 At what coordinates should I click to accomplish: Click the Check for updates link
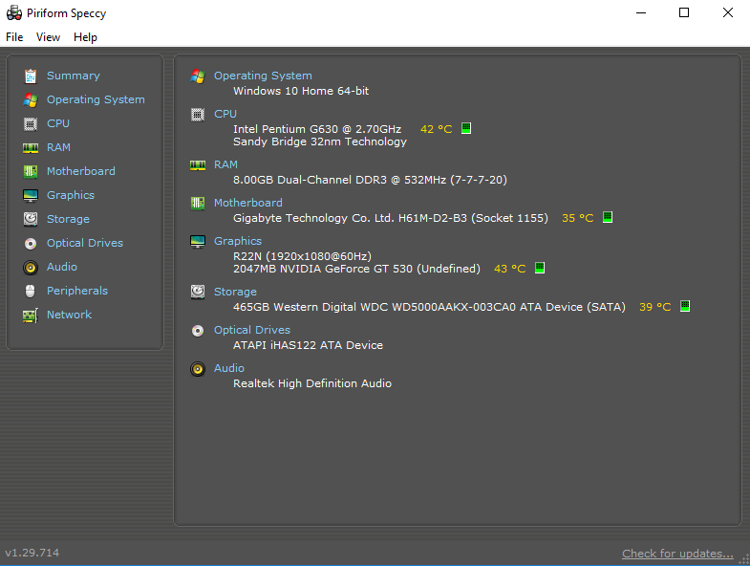[x=677, y=554]
